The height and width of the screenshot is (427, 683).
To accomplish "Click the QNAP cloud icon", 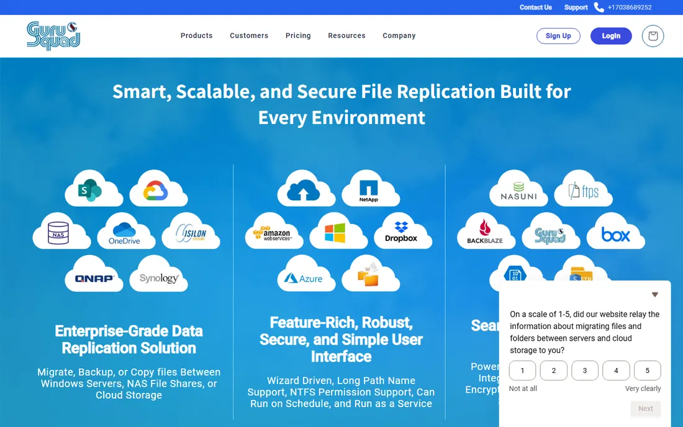I will click(94, 274).
